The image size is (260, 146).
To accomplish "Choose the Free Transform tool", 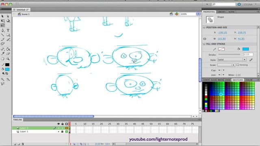I will pos(3,21).
